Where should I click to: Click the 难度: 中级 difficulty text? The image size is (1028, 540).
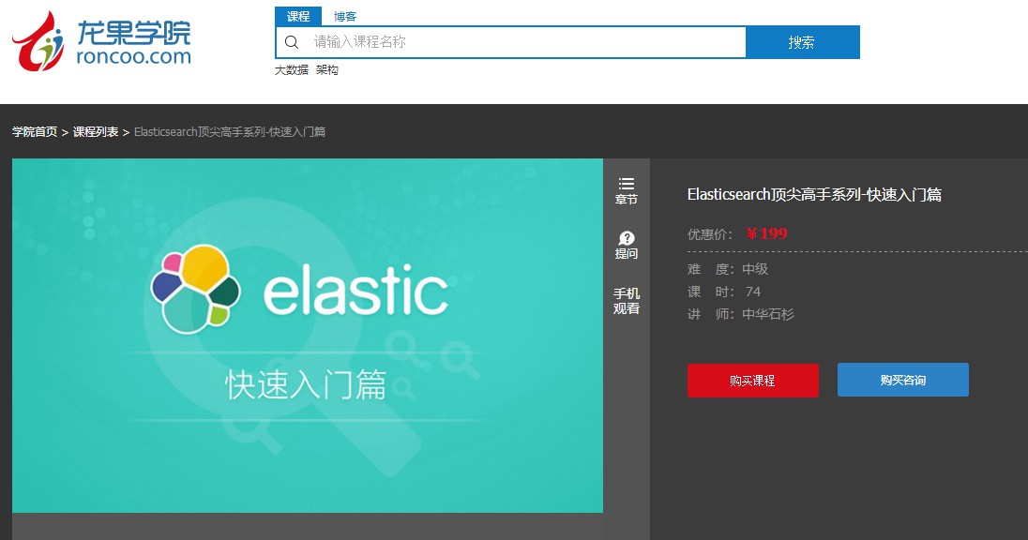pos(728,269)
